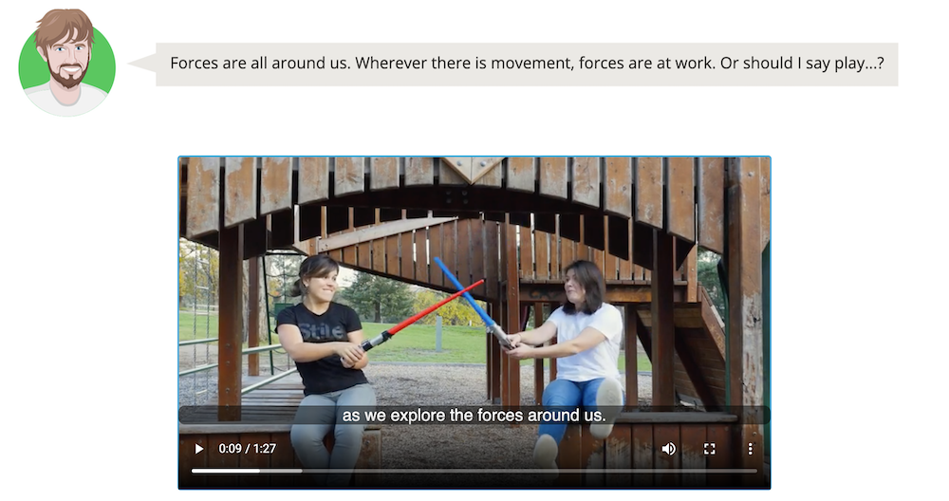This screenshot has width=949, height=501.
Task: Click the 0:09 / 1:27 time display
Action: click(247, 449)
